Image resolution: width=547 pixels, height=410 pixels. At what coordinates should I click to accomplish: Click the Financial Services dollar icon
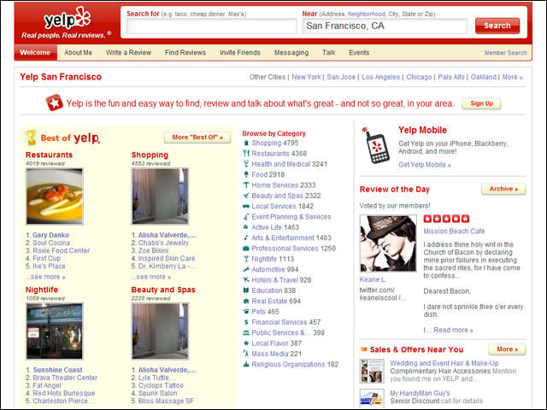[x=246, y=322]
